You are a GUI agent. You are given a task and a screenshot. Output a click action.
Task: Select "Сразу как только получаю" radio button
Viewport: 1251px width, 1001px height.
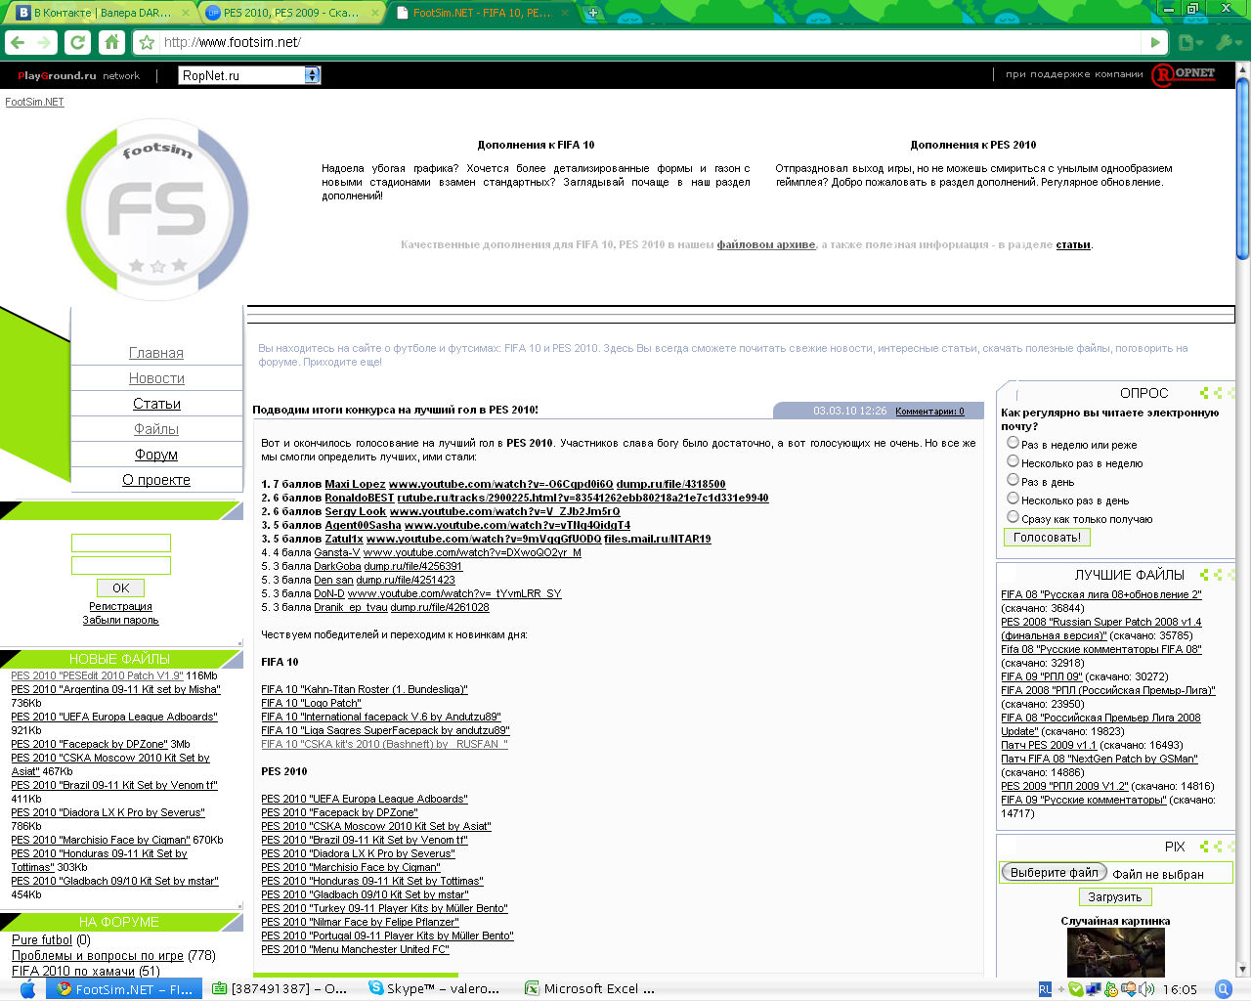pos(1013,517)
